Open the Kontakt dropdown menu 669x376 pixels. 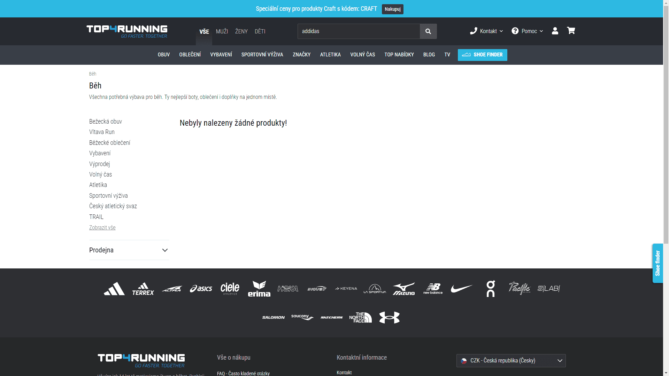486,31
